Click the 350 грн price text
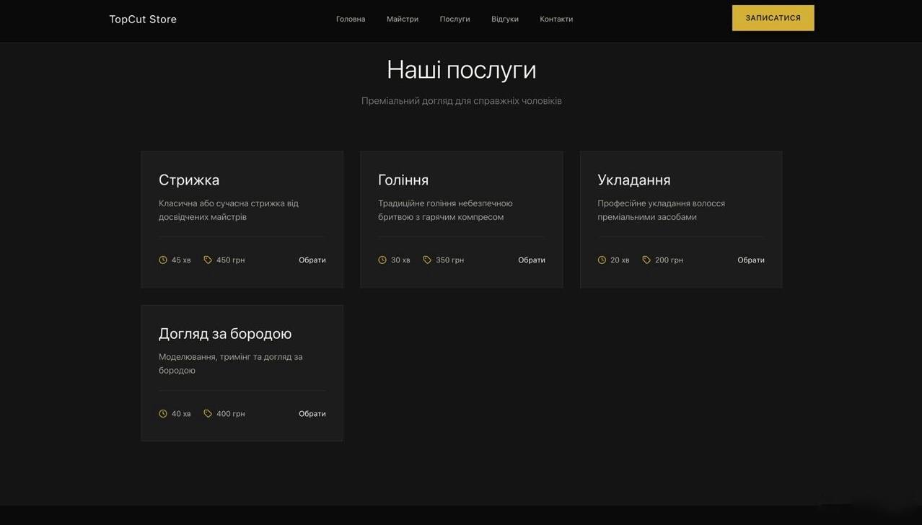The width and height of the screenshot is (922, 525). [x=450, y=260]
